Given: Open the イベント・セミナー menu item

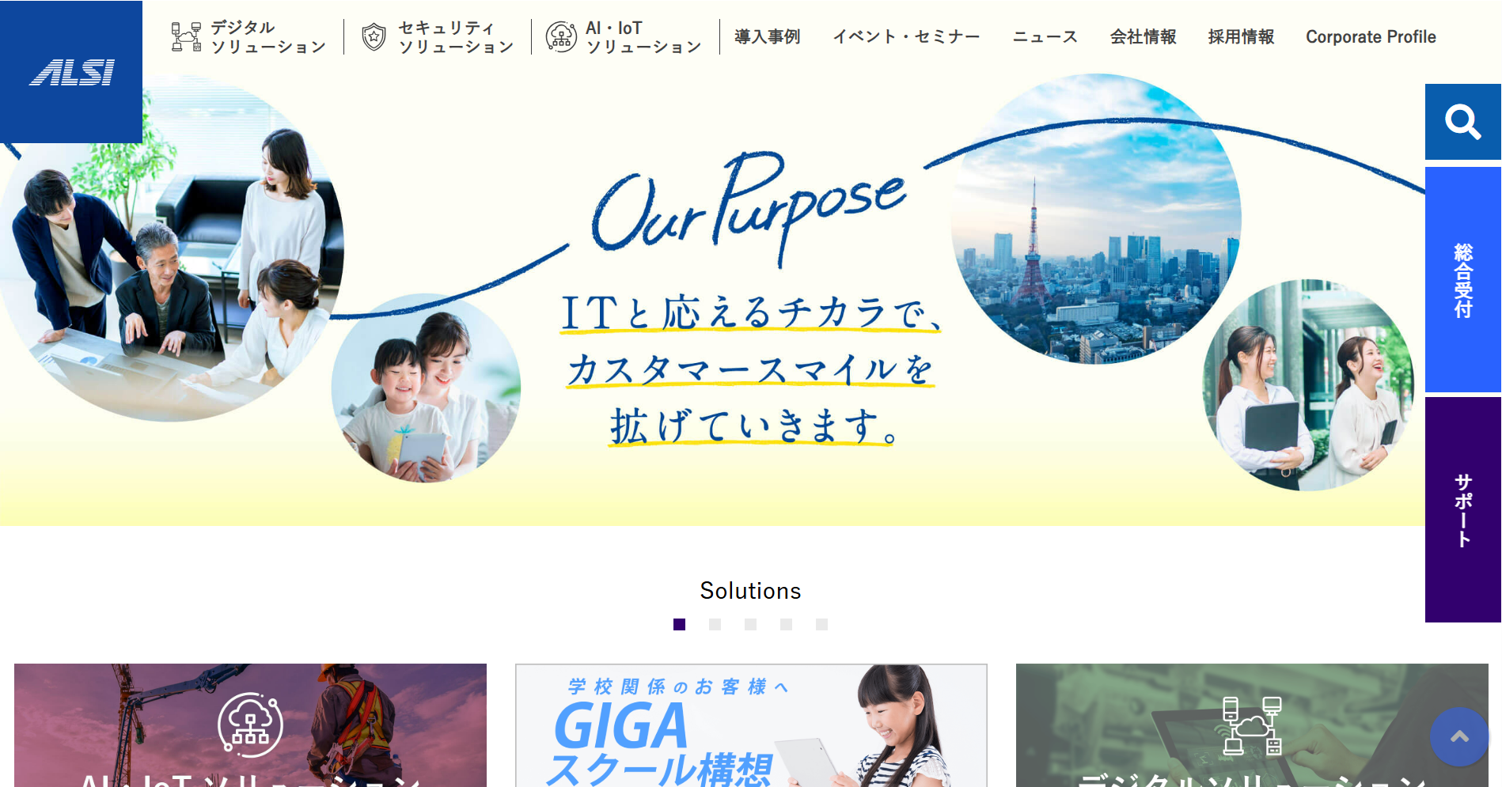Looking at the screenshot, I should (906, 37).
